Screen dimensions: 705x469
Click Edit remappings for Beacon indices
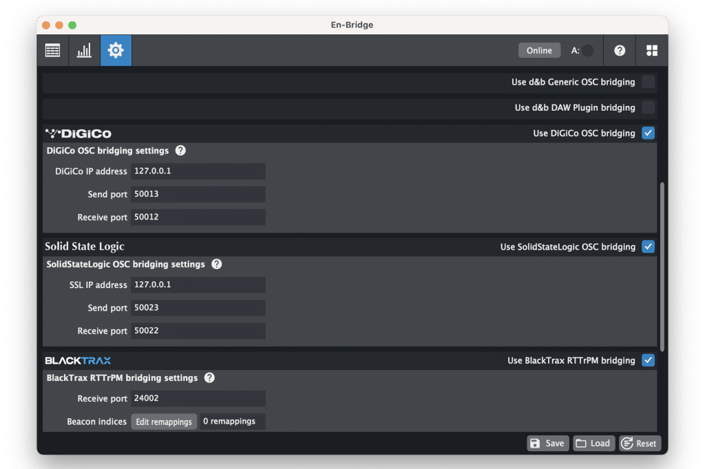click(164, 422)
